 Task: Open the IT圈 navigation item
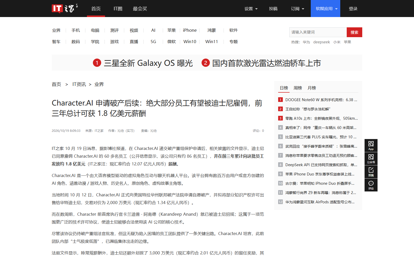tap(118, 9)
